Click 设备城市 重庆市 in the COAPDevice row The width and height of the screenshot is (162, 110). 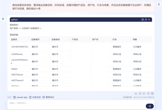35,54
